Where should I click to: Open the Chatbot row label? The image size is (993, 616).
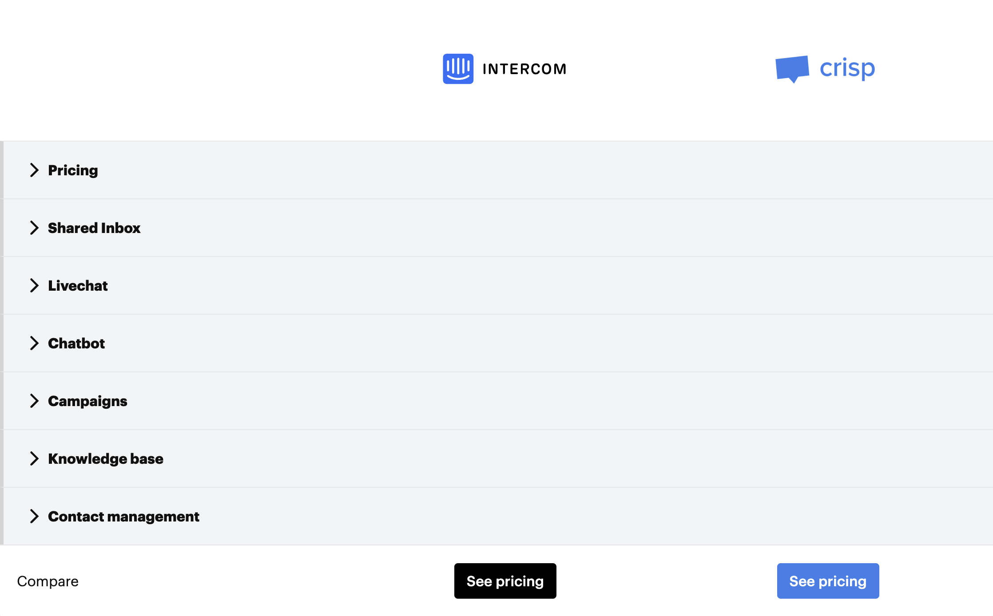pyautogui.click(x=76, y=343)
